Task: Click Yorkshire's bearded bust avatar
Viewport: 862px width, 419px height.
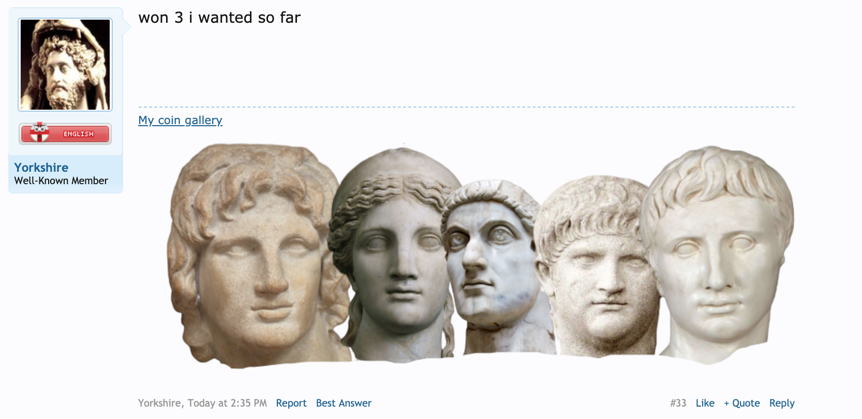Action: tap(65, 65)
